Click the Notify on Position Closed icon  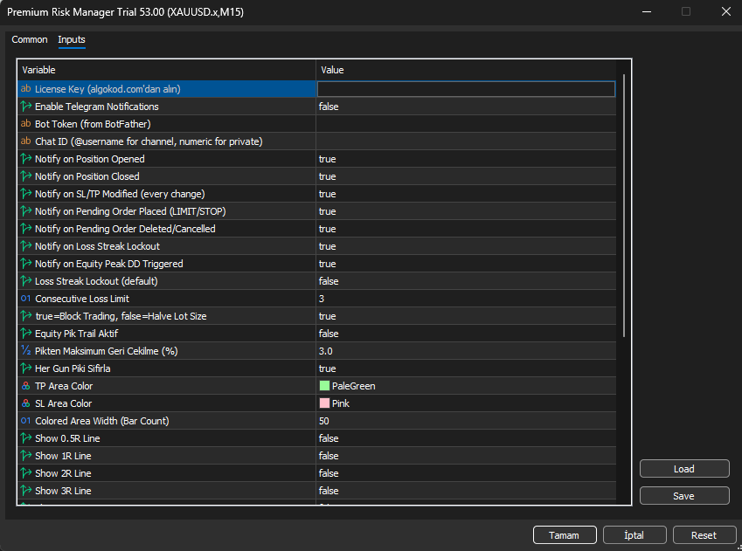26,176
